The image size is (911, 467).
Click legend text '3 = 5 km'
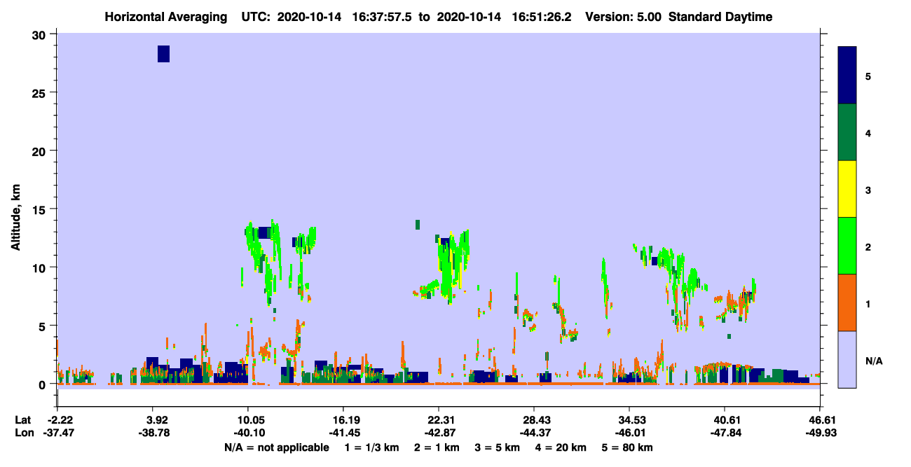click(497, 447)
